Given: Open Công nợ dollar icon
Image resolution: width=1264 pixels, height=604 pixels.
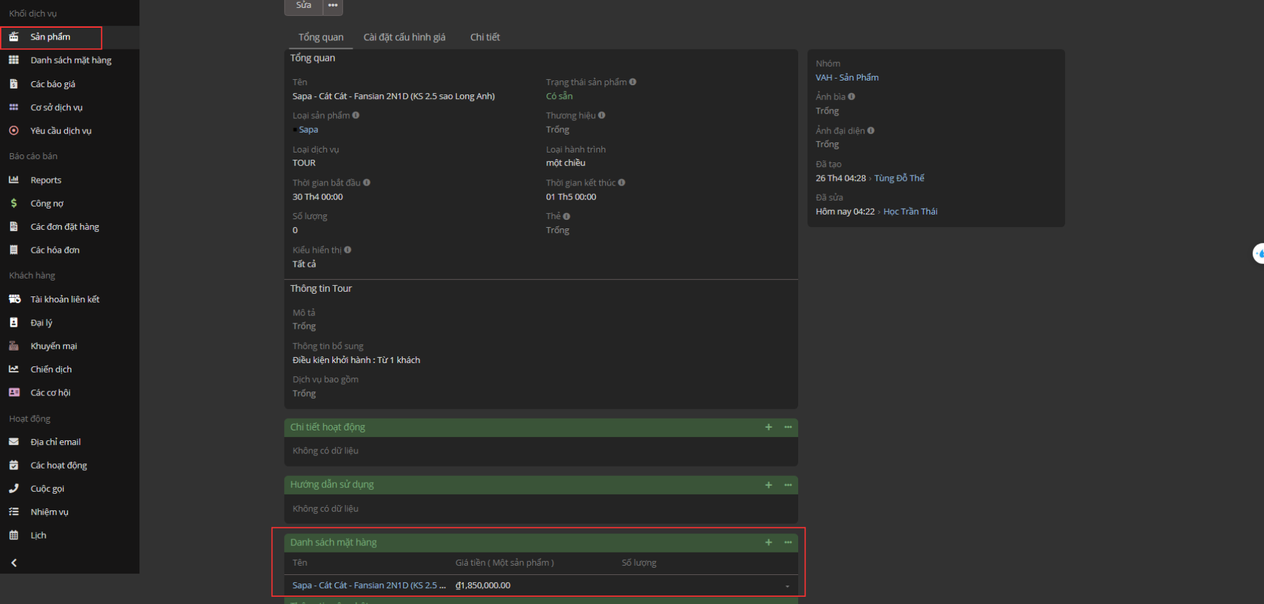Looking at the screenshot, I should (14, 203).
